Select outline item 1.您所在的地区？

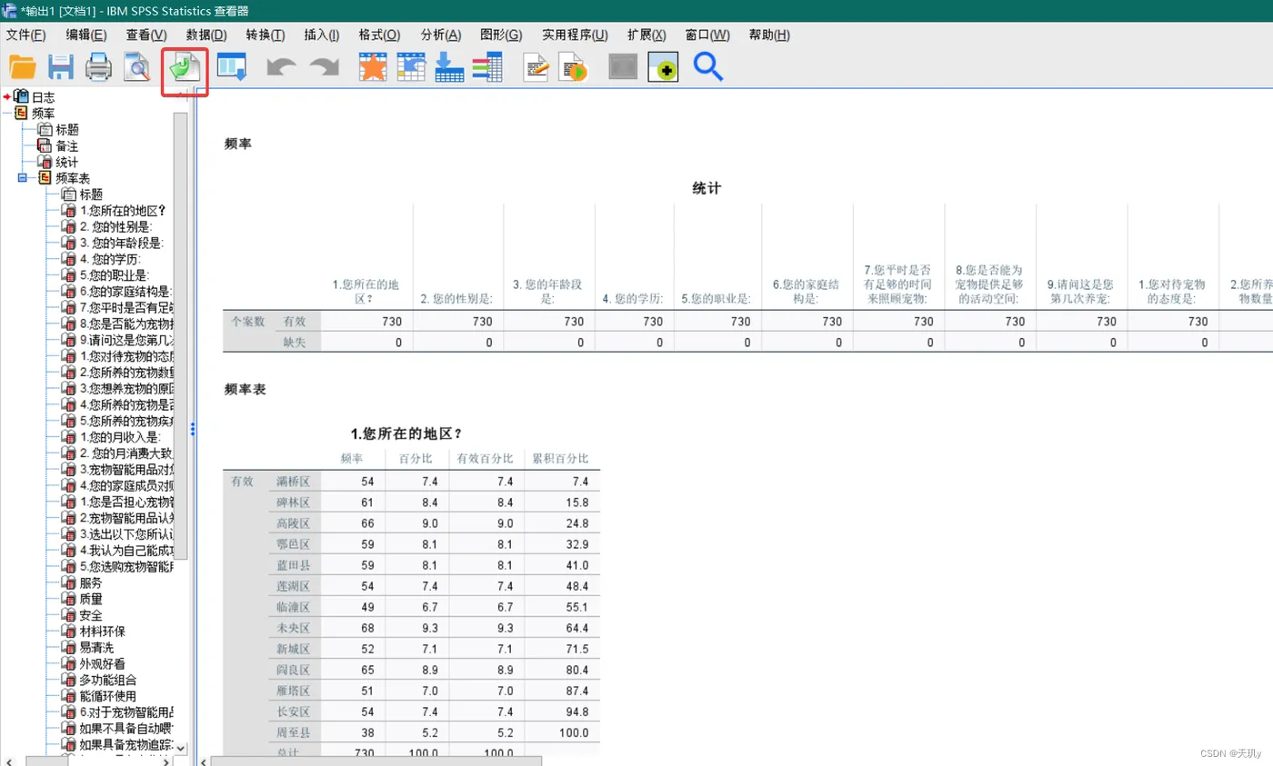coord(123,211)
